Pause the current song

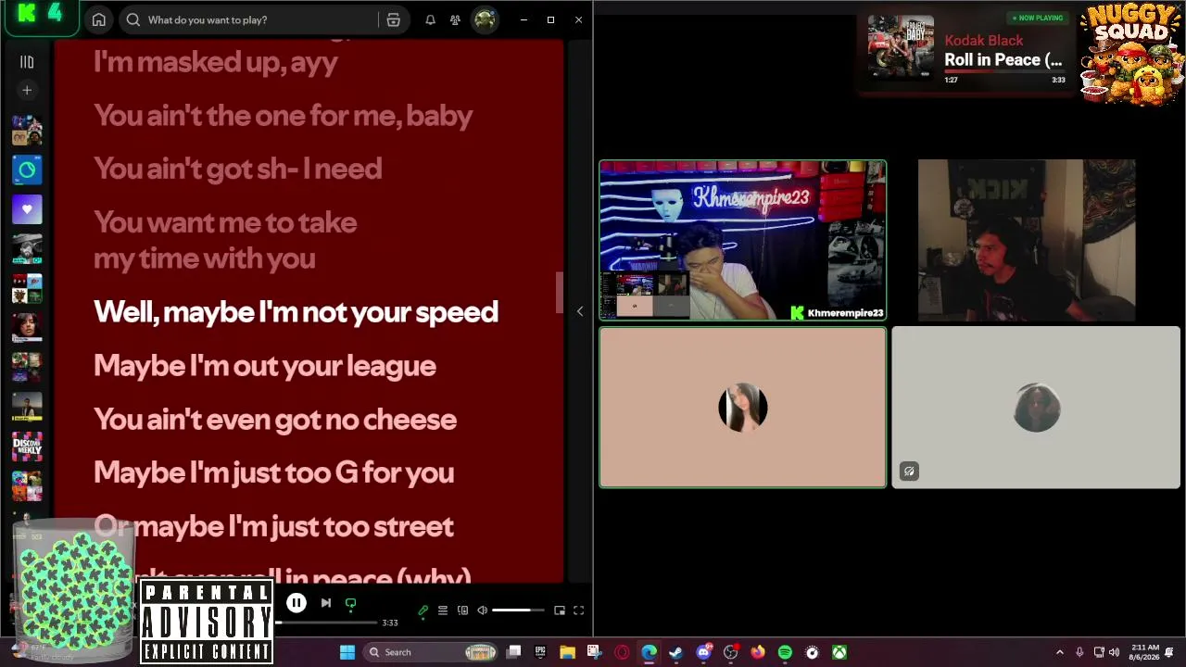296,603
